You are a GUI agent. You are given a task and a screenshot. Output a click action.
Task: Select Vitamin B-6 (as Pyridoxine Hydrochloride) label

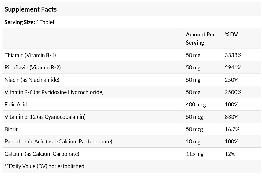pos(54,92)
